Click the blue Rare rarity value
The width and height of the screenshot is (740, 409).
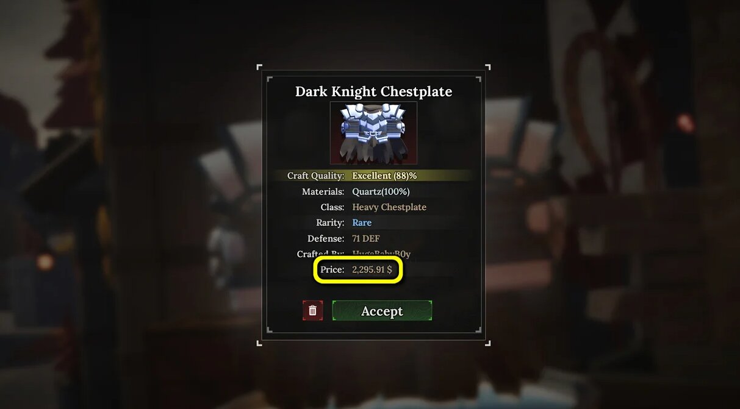click(362, 223)
